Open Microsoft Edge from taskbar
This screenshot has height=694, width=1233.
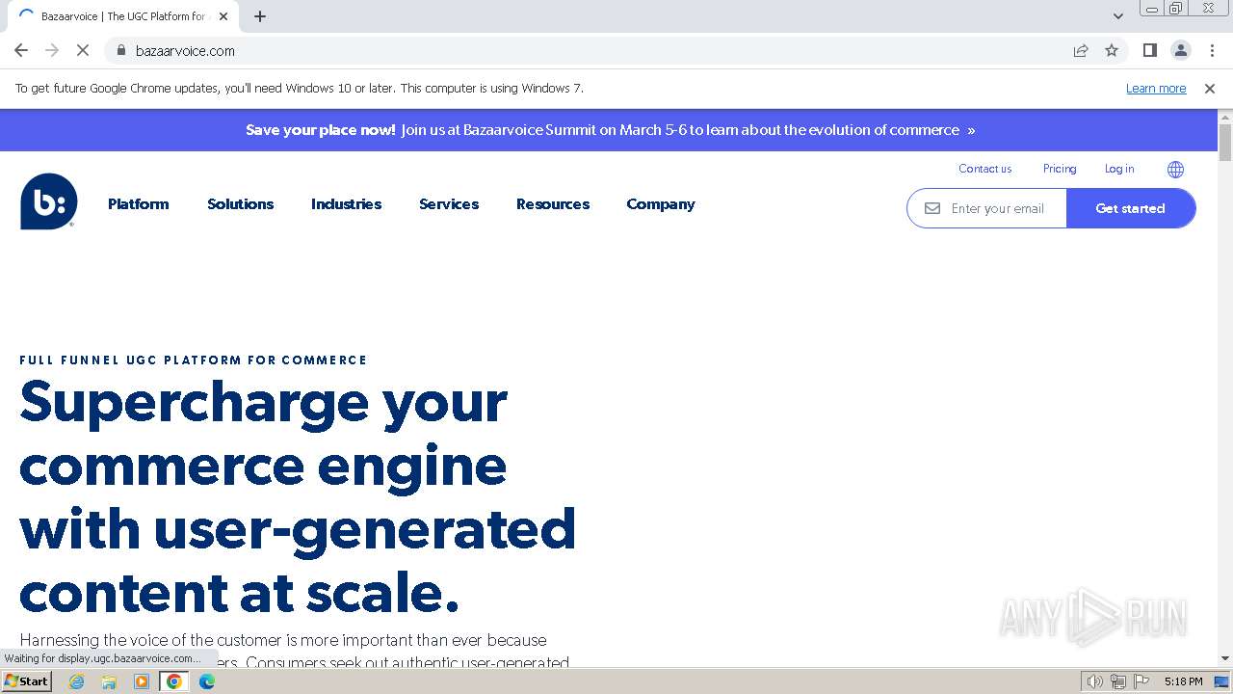(207, 681)
